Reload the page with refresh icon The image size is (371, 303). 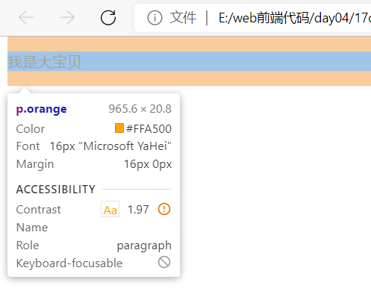tap(108, 18)
